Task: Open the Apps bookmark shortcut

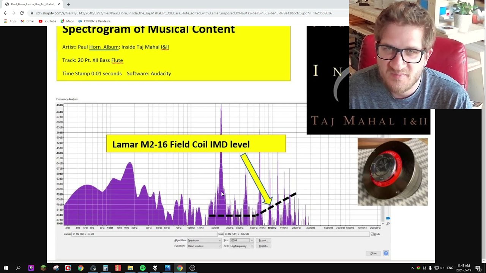Action: click(10, 21)
